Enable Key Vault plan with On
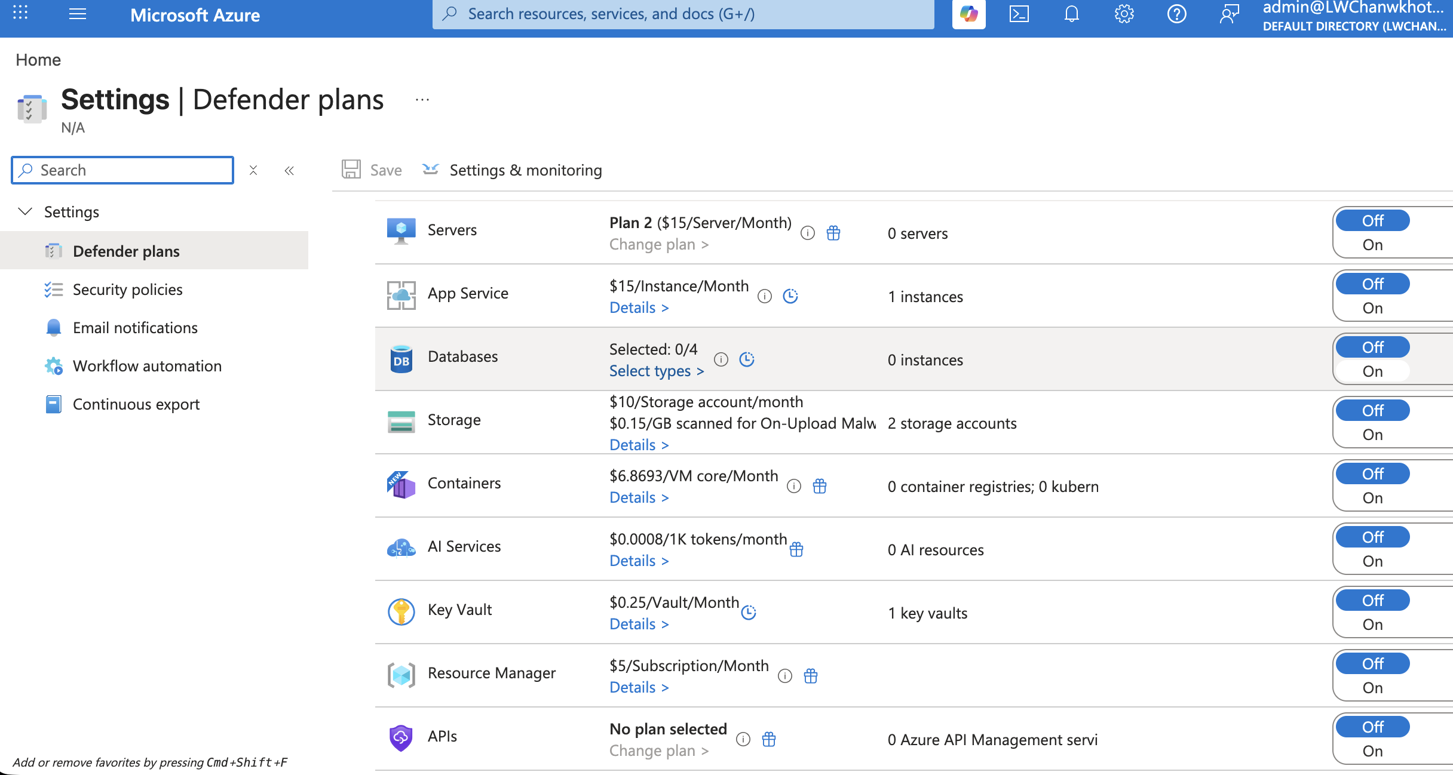 (1373, 625)
